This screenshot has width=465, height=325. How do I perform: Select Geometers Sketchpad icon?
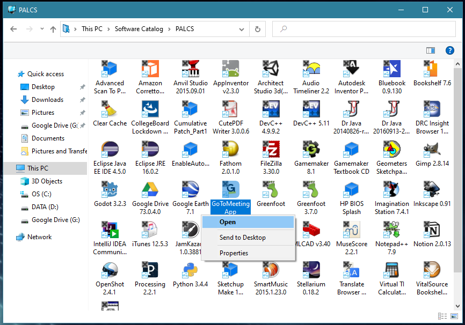[x=392, y=149]
